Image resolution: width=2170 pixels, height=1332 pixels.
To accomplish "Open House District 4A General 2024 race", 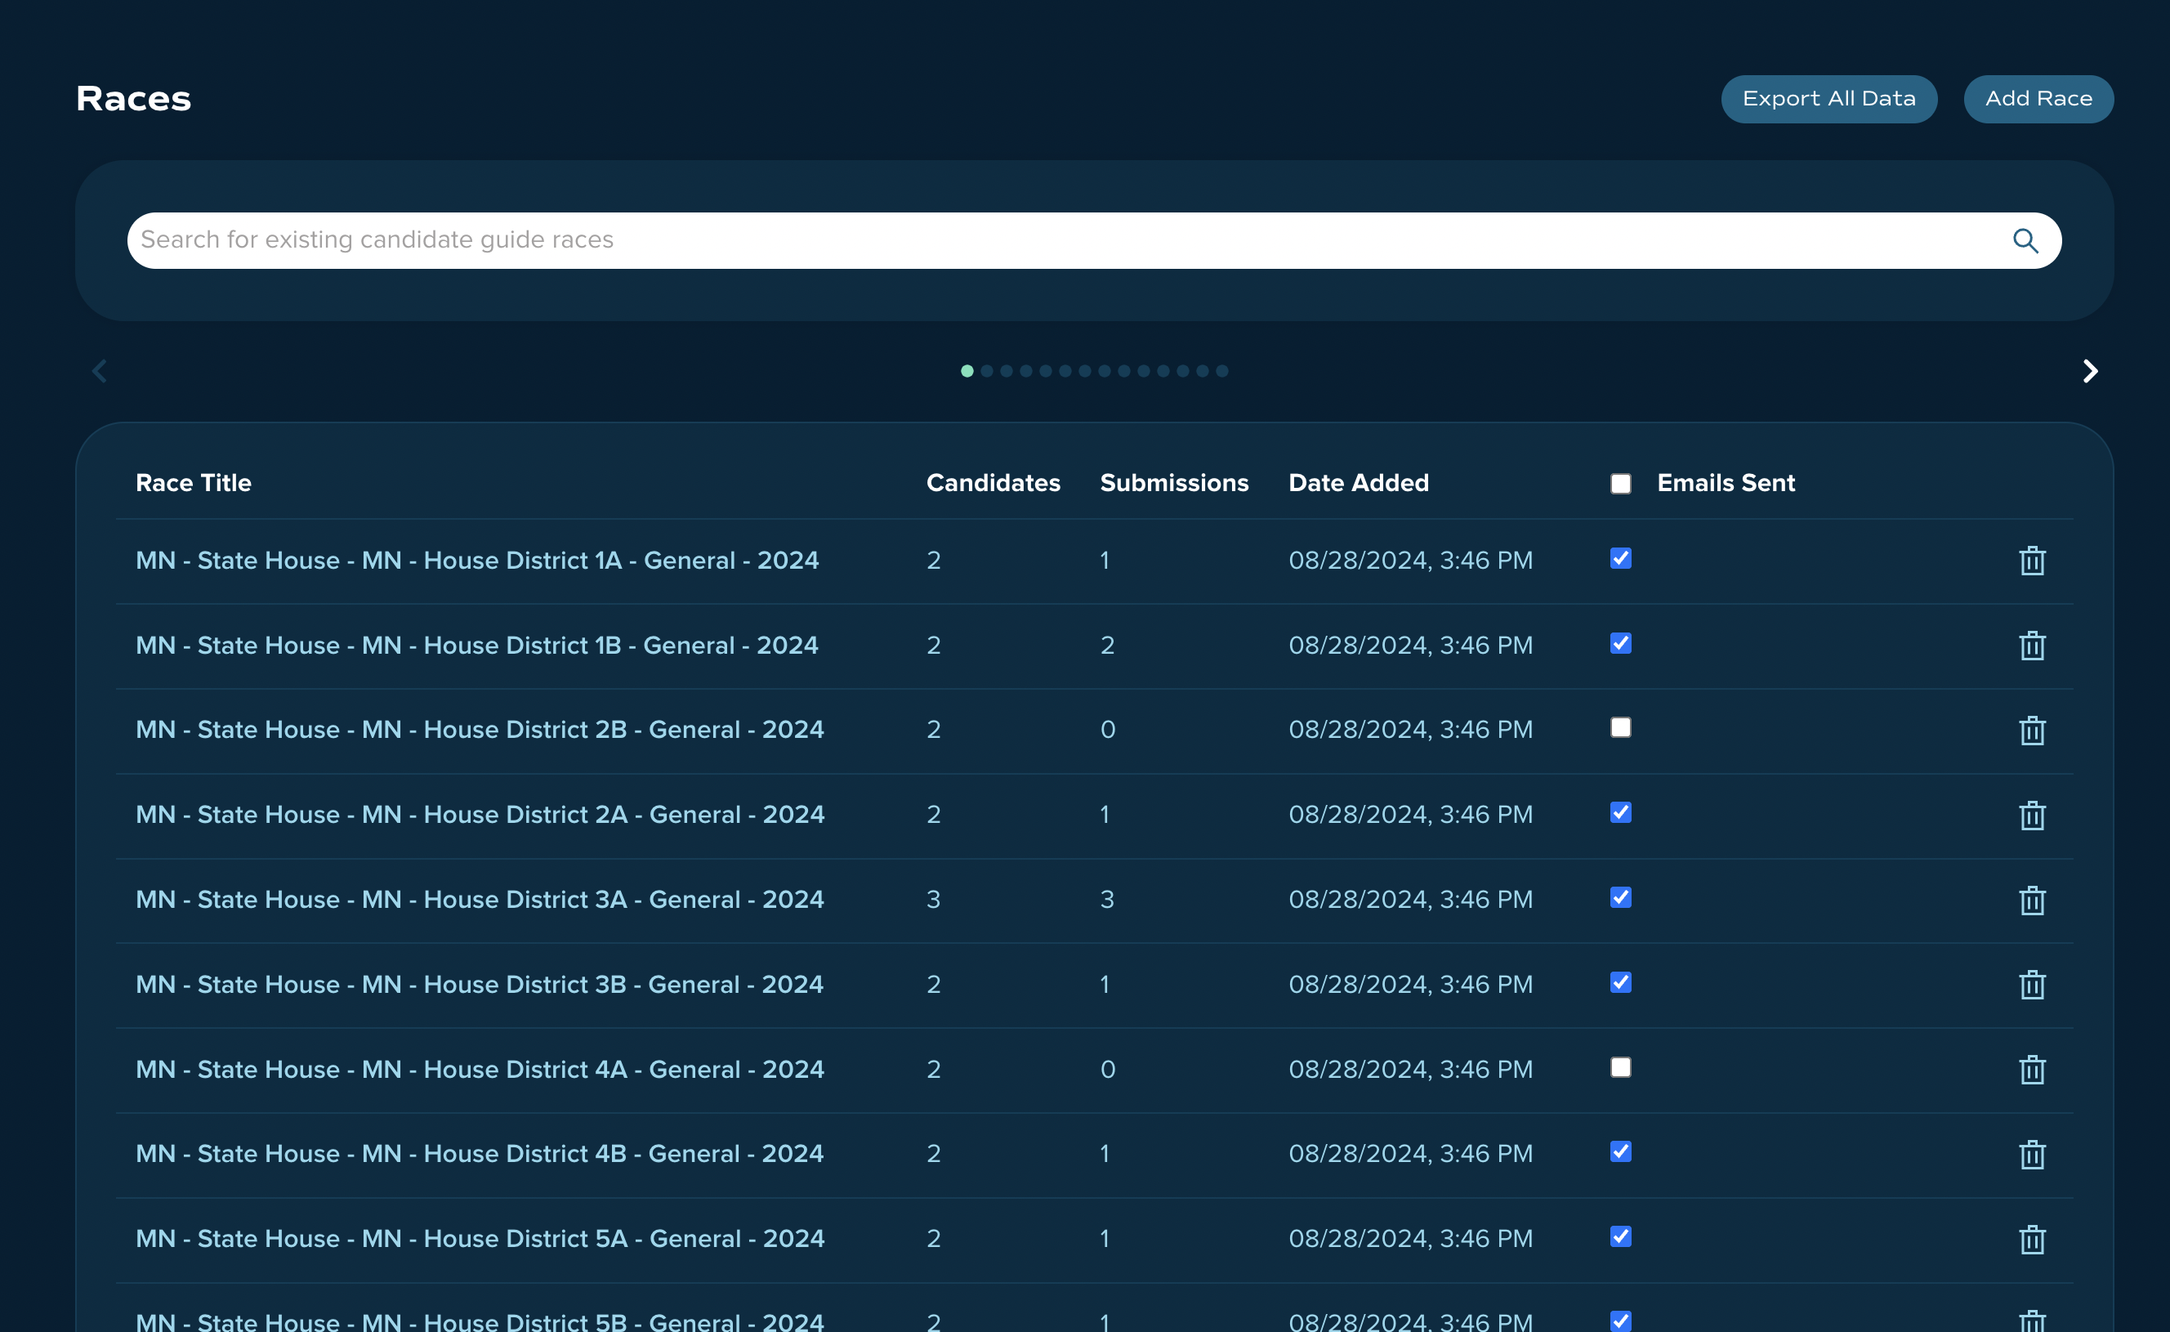I will 480,1070.
